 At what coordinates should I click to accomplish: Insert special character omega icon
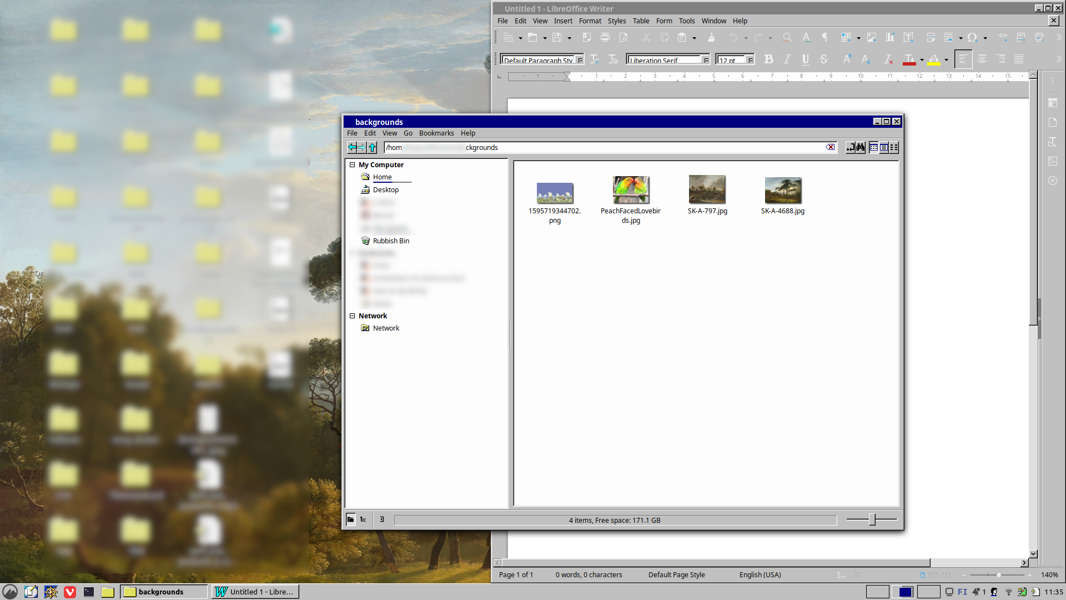(972, 38)
